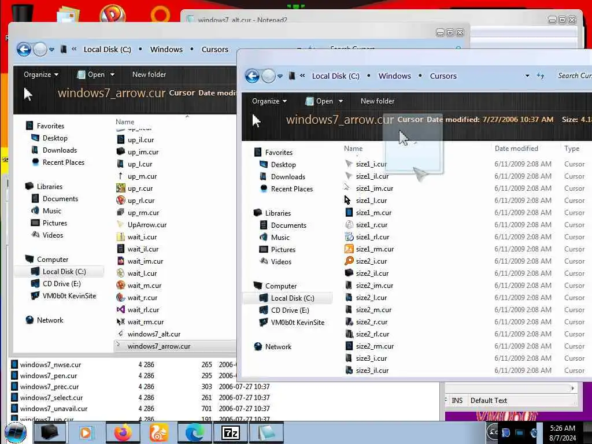The height and width of the screenshot is (444, 592).
Task: Open Music in rear window navigation pane
Action: tap(46, 211)
